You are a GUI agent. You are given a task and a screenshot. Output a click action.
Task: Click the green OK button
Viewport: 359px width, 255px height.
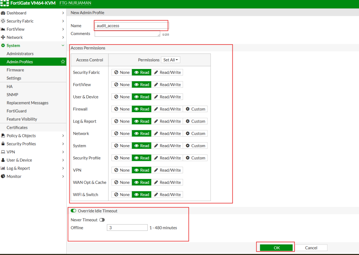[x=276, y=248]
